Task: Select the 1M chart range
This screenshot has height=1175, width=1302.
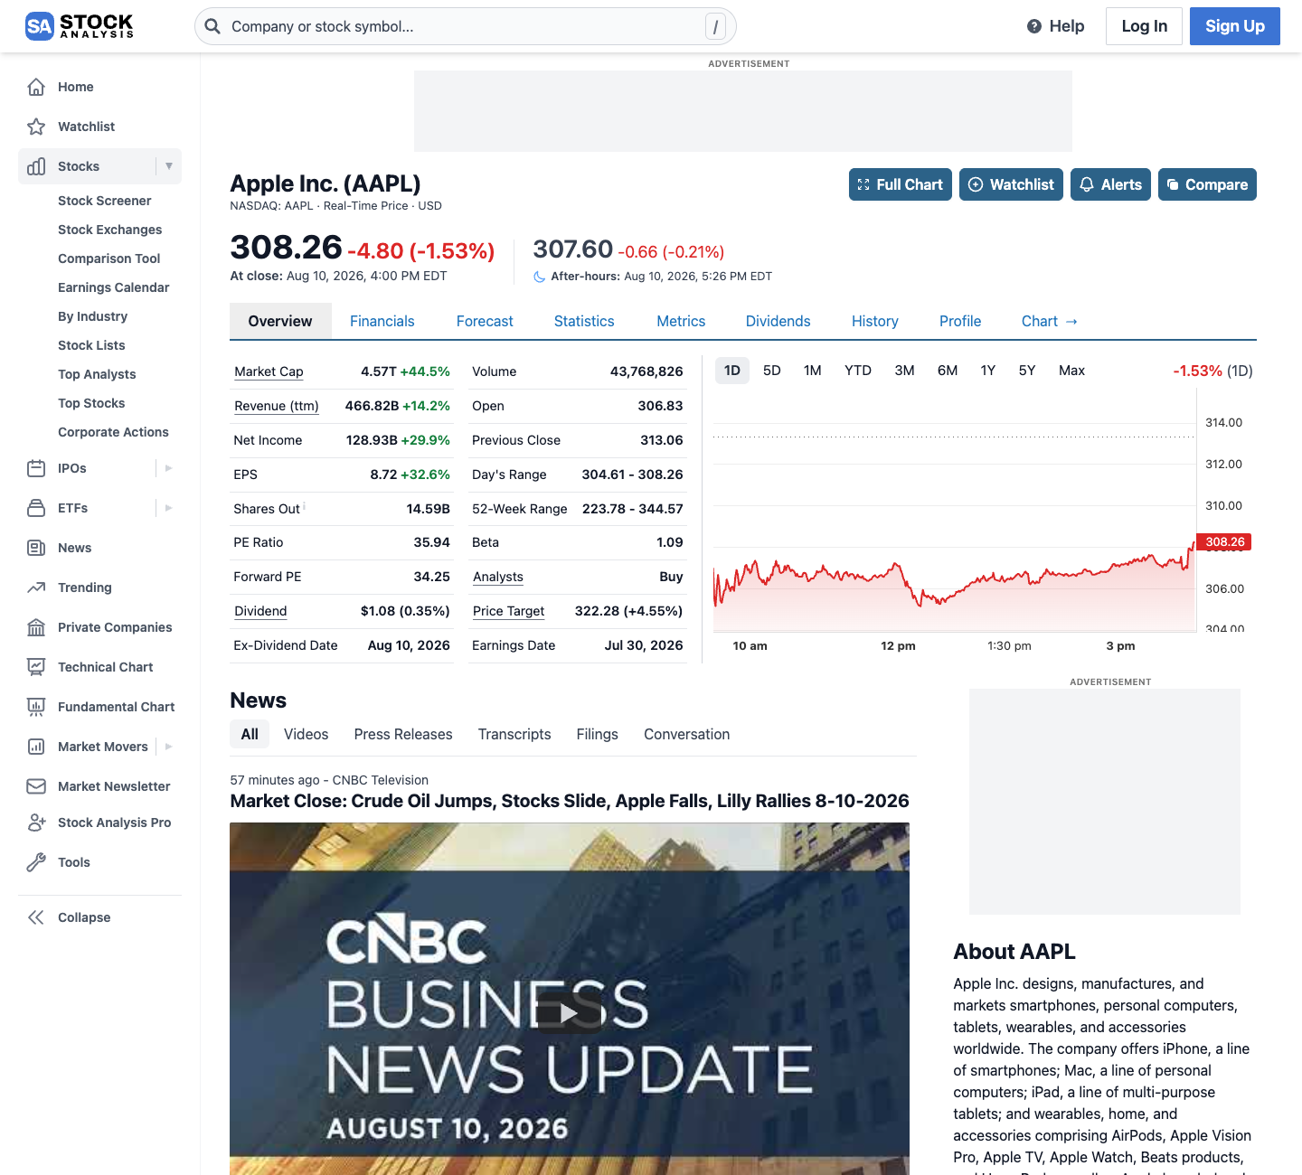Action: click(813, 371)
